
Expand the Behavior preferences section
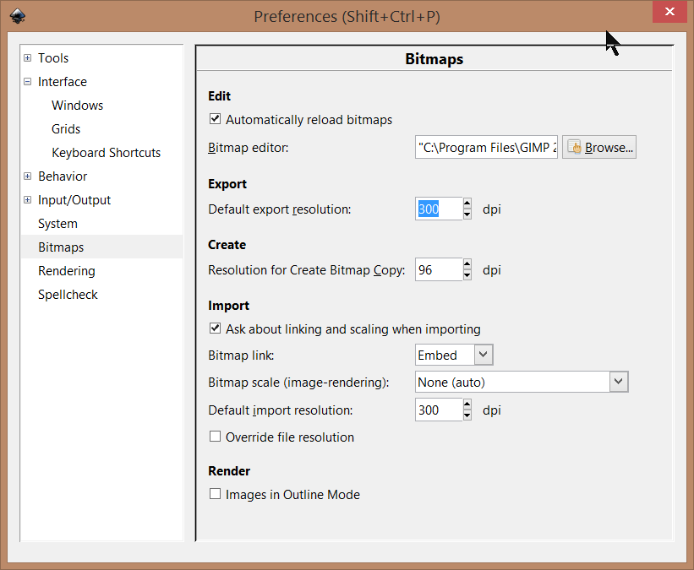(26, 176)
